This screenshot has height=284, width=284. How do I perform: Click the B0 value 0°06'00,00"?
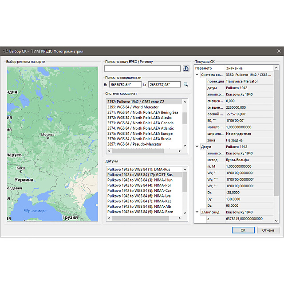click(x=236, y=121)
